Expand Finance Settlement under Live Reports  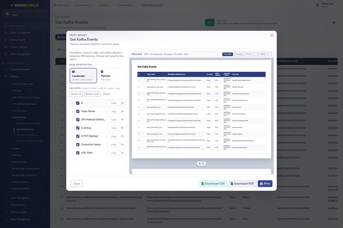click(x=25, y=70)
